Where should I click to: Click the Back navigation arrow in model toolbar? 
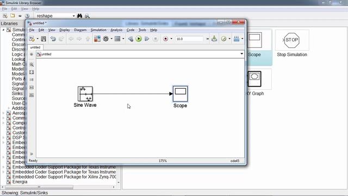pos(71,39)
